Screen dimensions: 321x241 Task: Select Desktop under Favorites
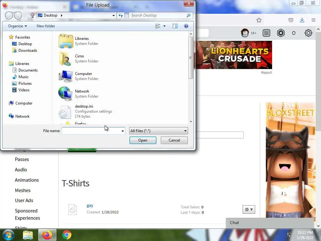pyautogui.click(x=22, y=44)
